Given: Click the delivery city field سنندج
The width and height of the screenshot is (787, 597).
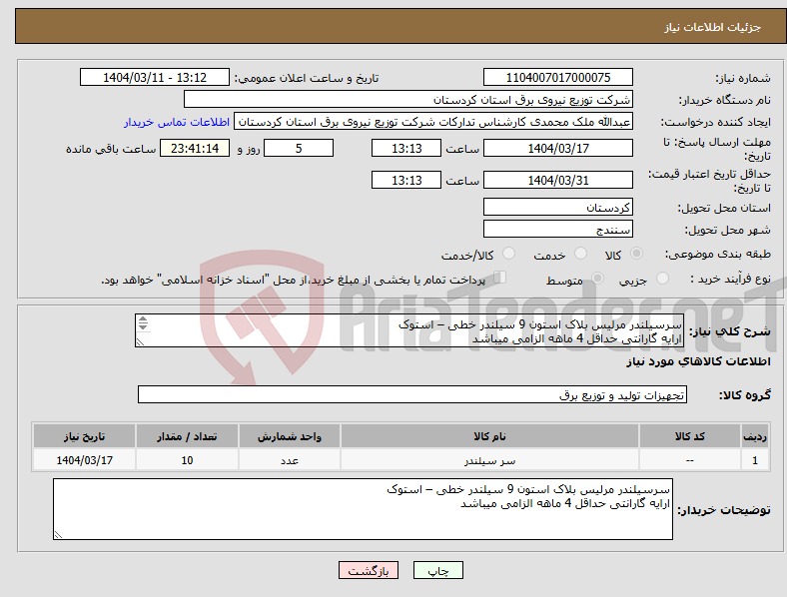Looking at the screenshot, I should [558, 229].
